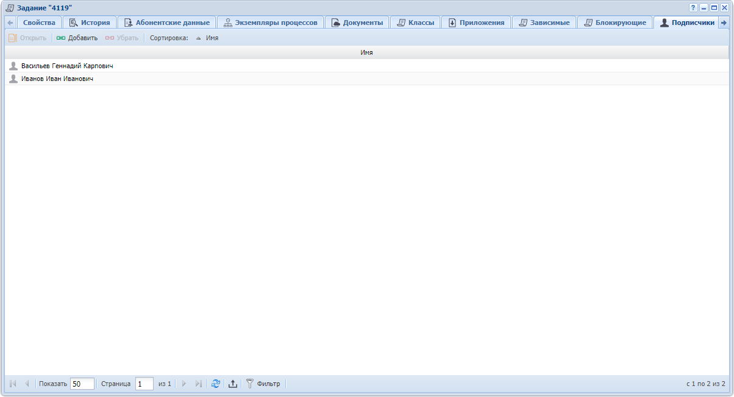Viewport: 734px width, 397px height.
Task: Select the Подписчики tab
Action: click(x=686, y=23)
